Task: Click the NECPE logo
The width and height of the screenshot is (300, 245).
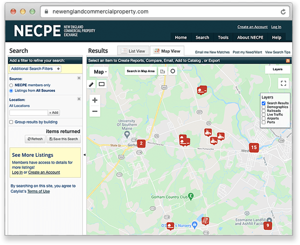Action: [x=54, y=31]
